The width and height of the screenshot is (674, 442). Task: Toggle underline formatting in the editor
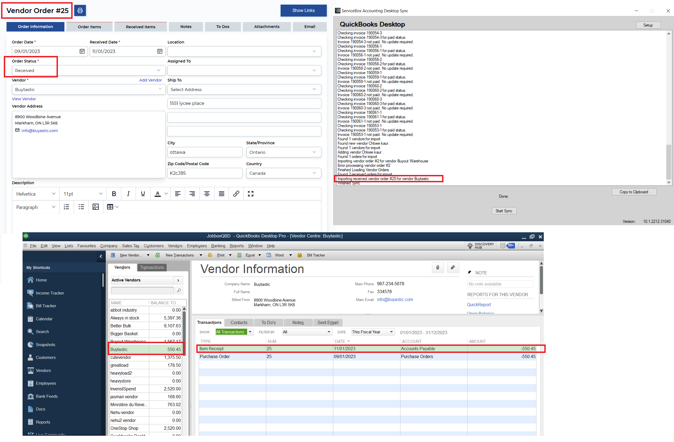pyautogui.click(x=143, y=193)
